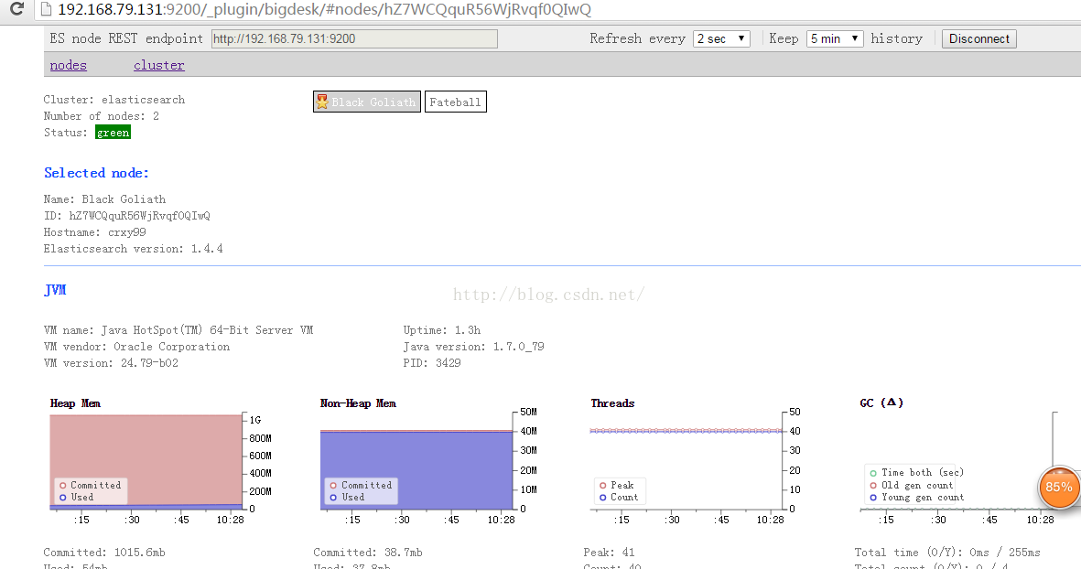Click the VM vendor: Oracle Corporation line
1081x569 pixels.
point(136,348)
